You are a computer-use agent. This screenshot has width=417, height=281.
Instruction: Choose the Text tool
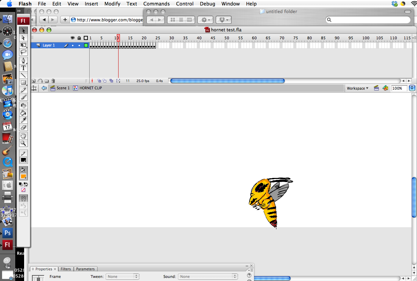click(x=23, y=68)
